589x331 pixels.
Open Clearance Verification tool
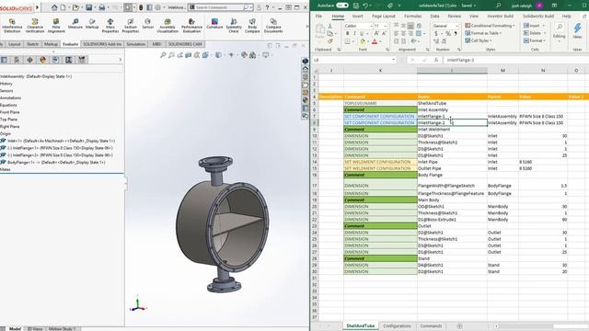tap(35, 25)
